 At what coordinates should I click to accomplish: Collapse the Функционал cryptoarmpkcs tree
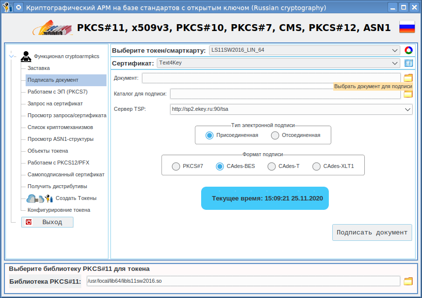[x=11, y=56]
